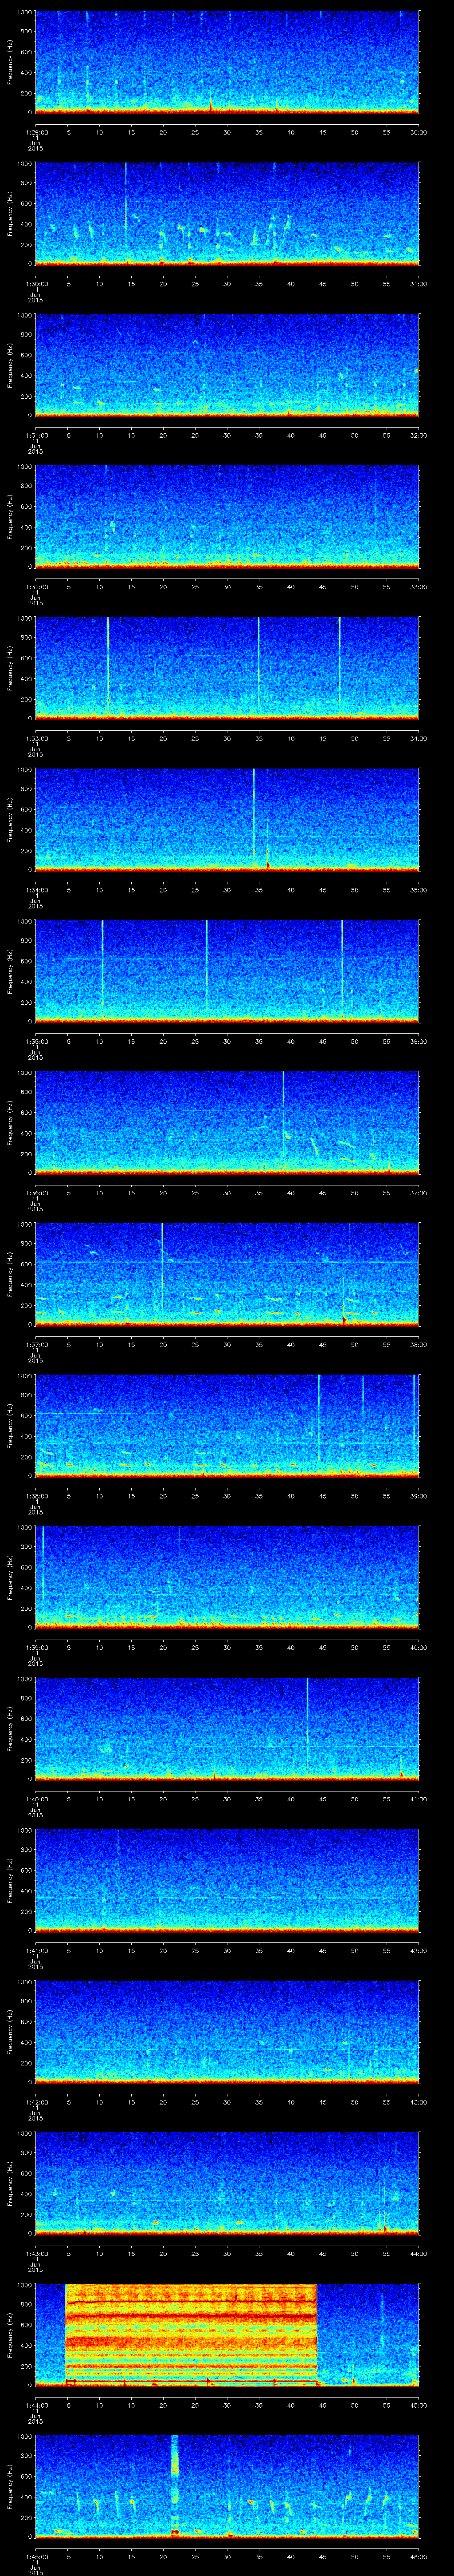454x2576 pixels.
Task: Click the "46:00" end time label
Action: (418, 2556)
